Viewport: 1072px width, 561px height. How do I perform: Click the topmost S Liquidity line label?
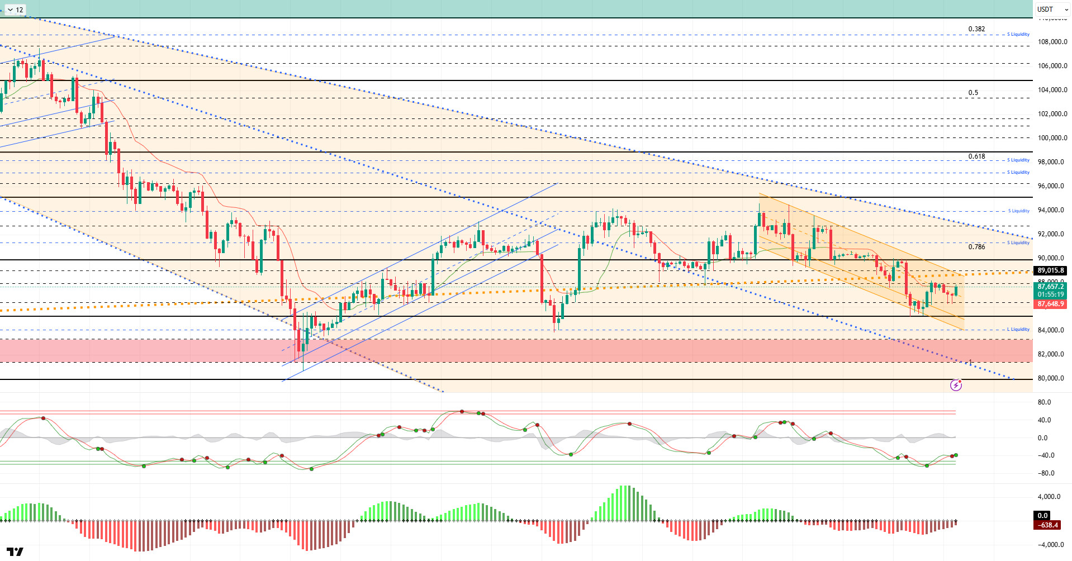point(1018,34)
